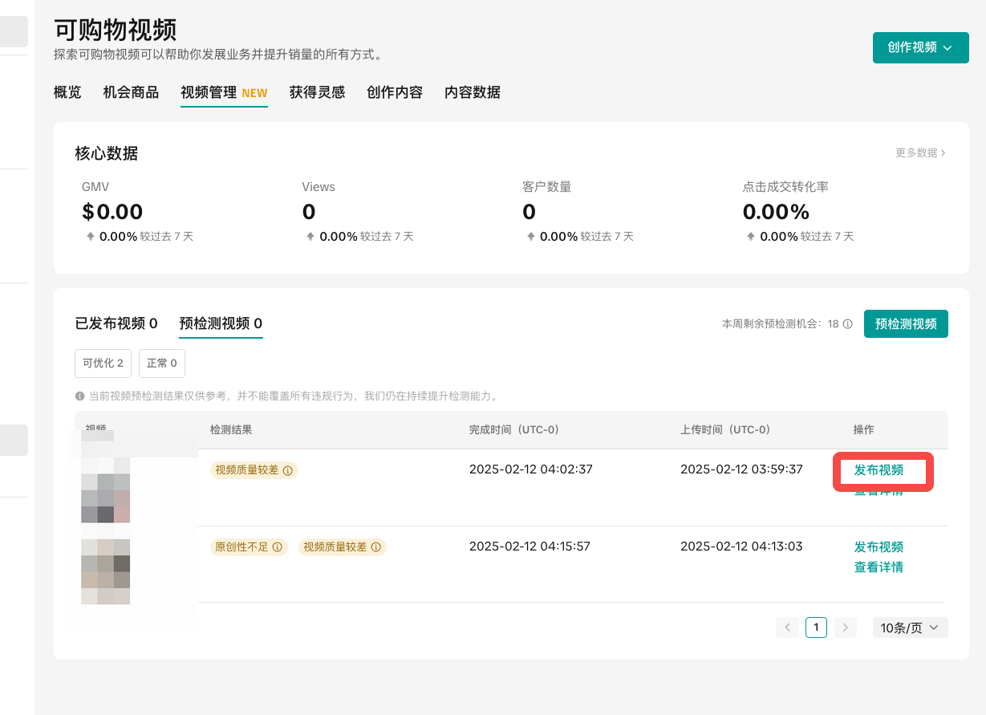The height and width of the screenshot is (715, 986).
Task: Go to next page with right arrow
Action: (x=845, y=628)
